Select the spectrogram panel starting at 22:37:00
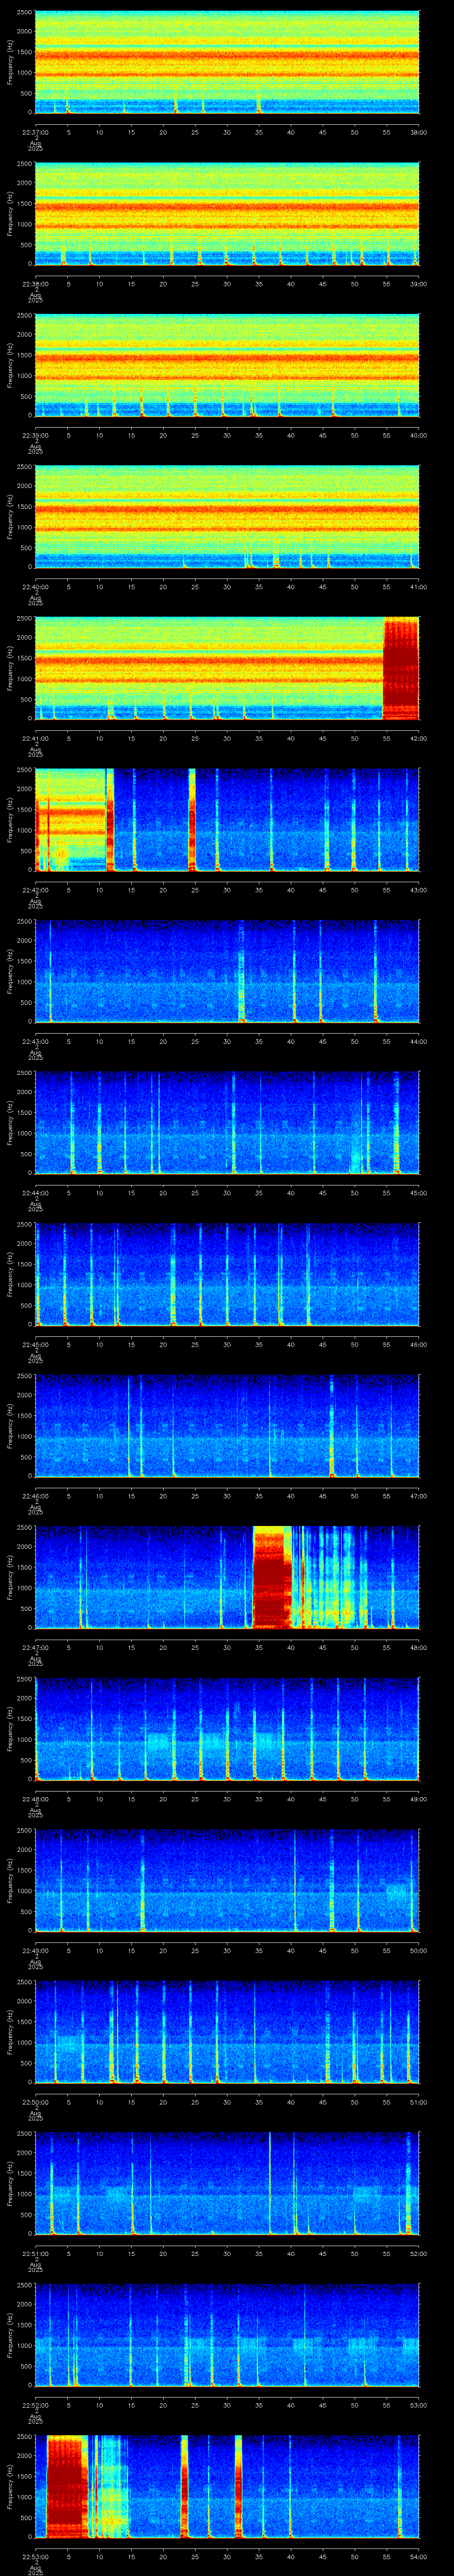 [x=227, y=63]
